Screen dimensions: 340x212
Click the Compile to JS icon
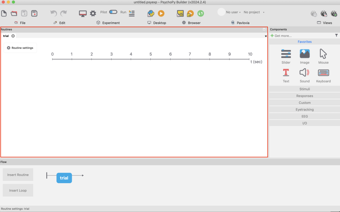pos(180,13)
